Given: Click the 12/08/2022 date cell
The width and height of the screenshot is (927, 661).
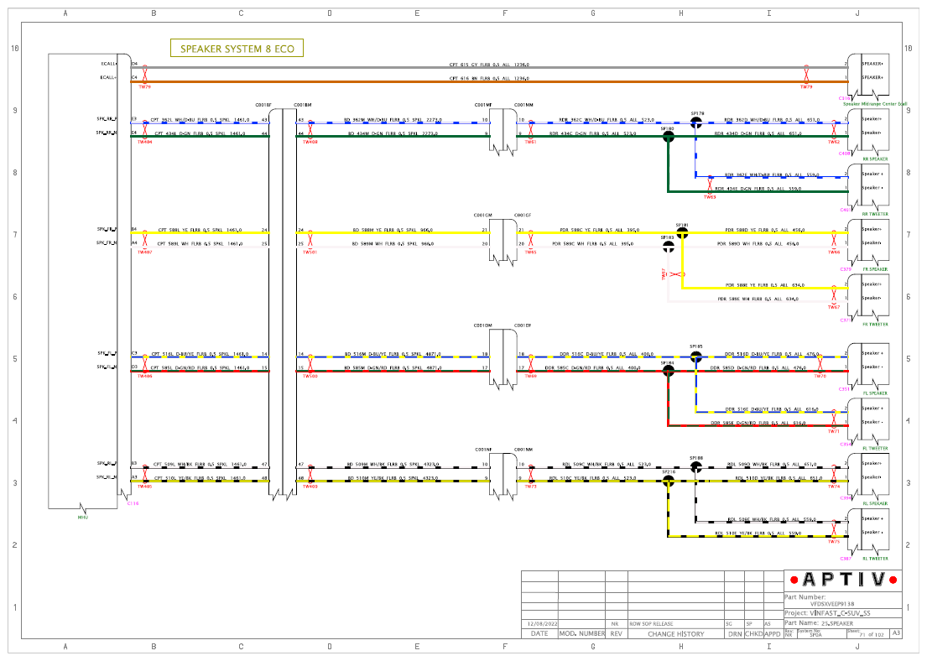Looking at the screenshot, I should click(x=539, y=624).
